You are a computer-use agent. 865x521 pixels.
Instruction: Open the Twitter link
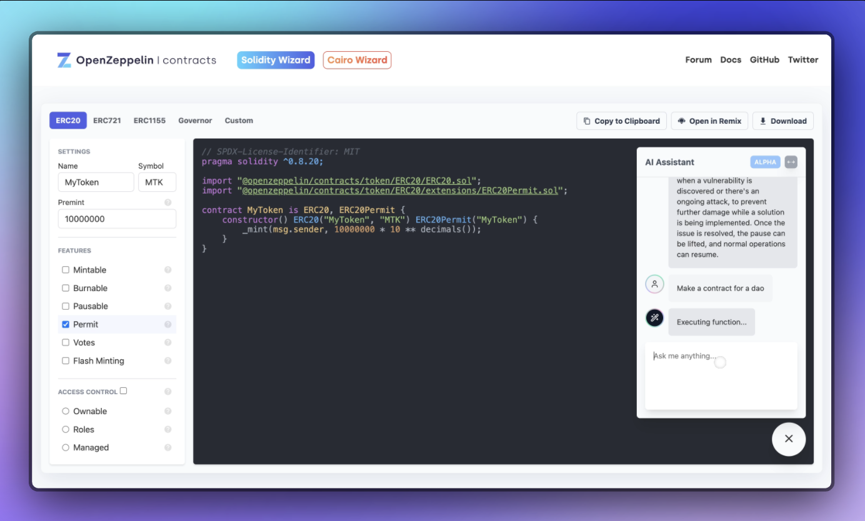803,60
